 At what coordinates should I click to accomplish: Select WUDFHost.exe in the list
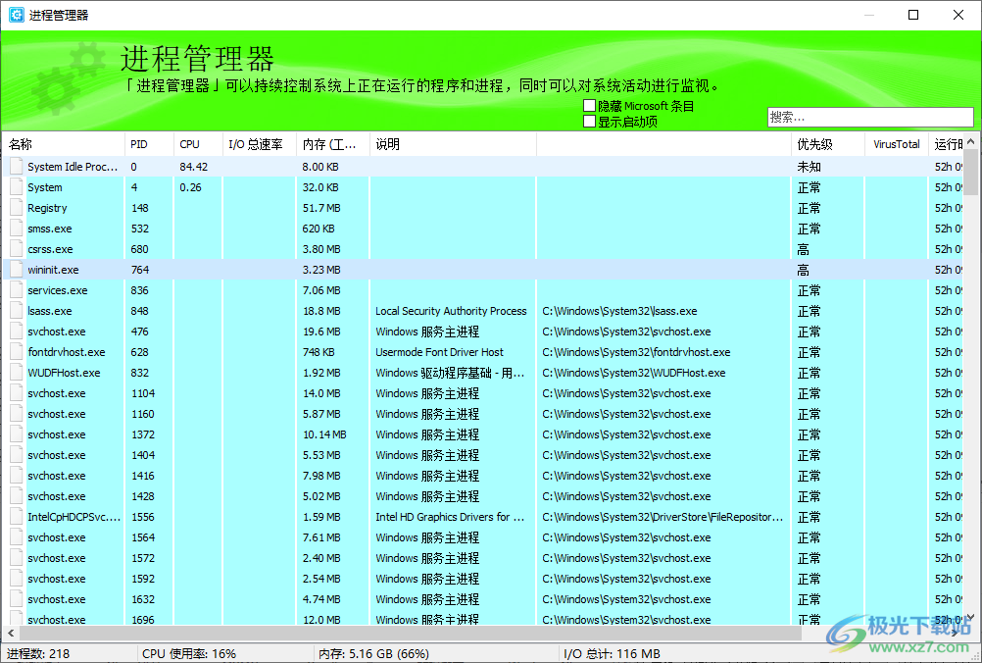(64, 373)
